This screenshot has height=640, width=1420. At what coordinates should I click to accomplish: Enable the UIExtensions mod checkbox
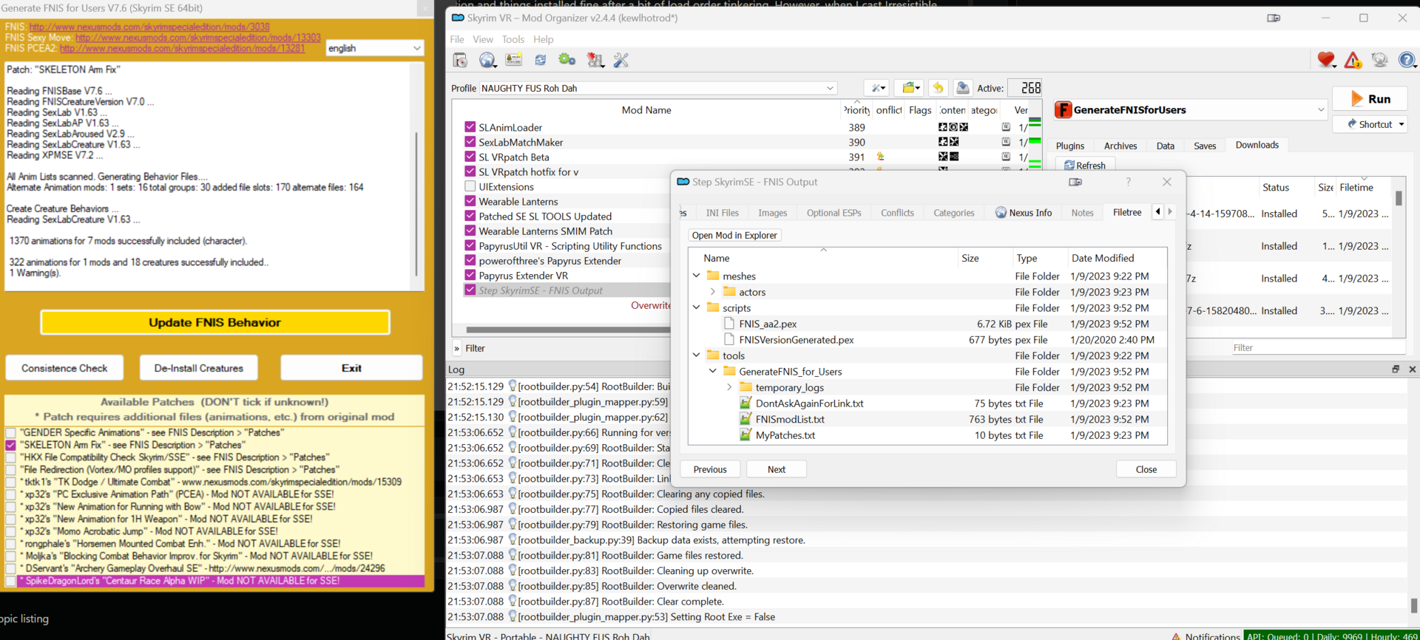470,186
